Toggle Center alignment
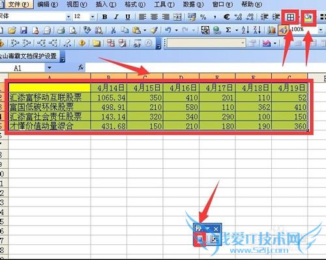 pos(154,17)
